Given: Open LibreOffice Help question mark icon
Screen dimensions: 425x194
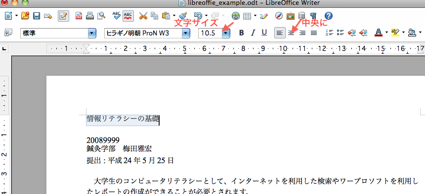Looking at the screenshot, I should coord(329,16).
